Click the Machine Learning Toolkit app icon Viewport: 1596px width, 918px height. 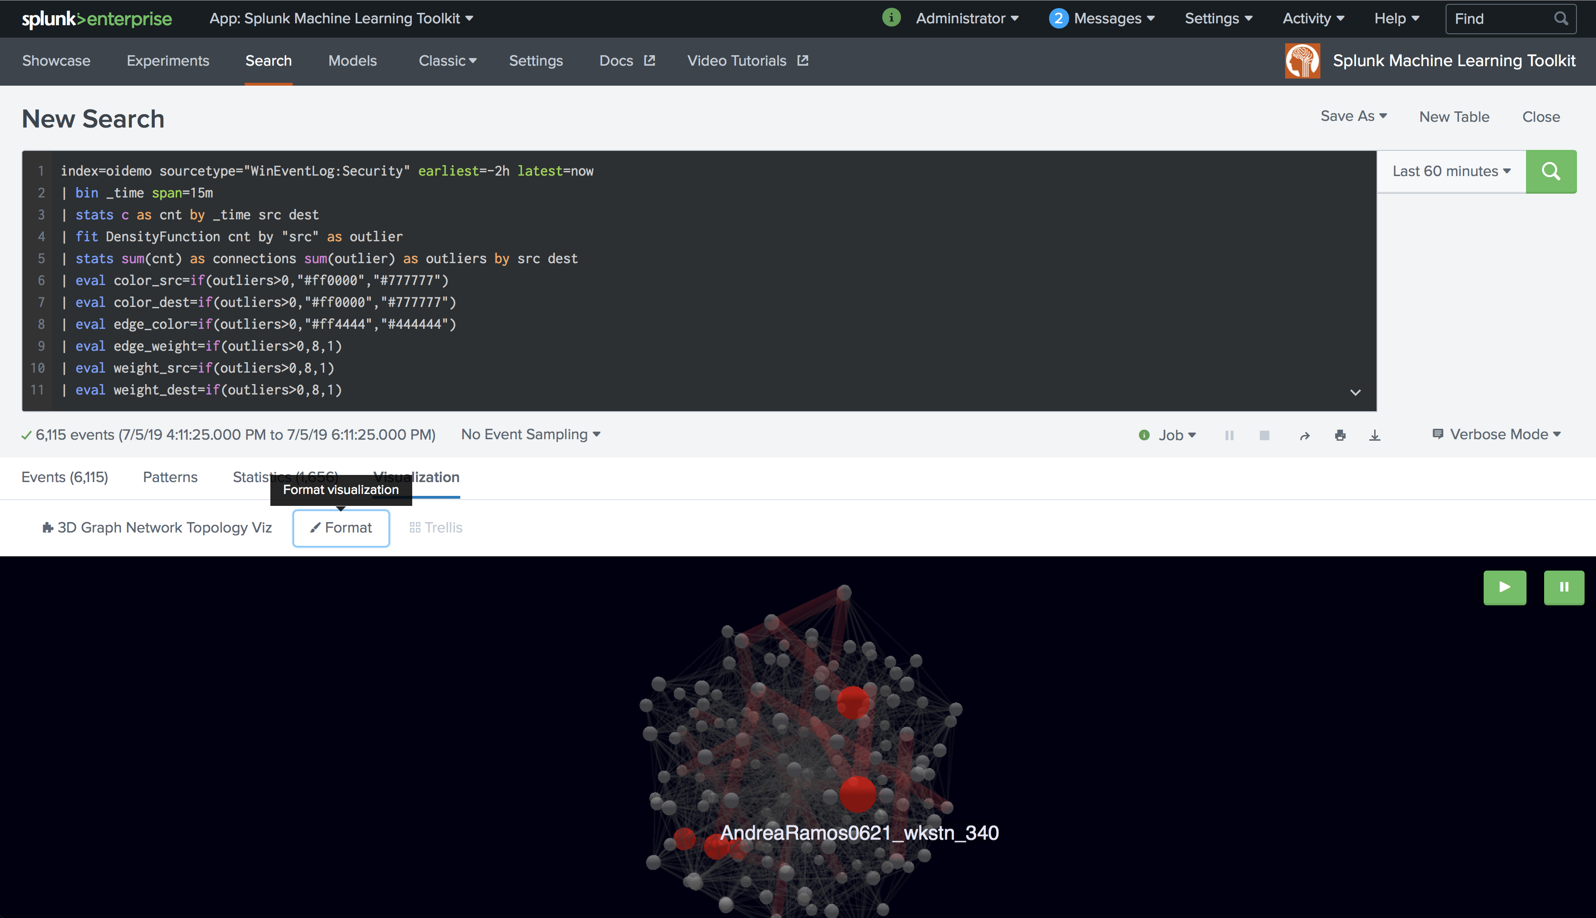pyautogui.click(x=1302, y=60)
